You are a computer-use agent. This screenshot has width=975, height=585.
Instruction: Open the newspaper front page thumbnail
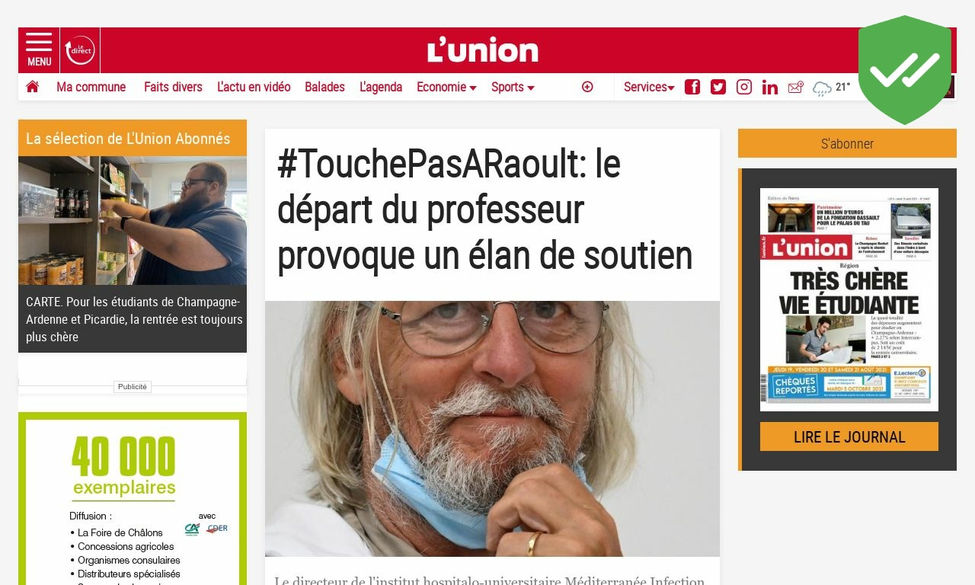849,299
